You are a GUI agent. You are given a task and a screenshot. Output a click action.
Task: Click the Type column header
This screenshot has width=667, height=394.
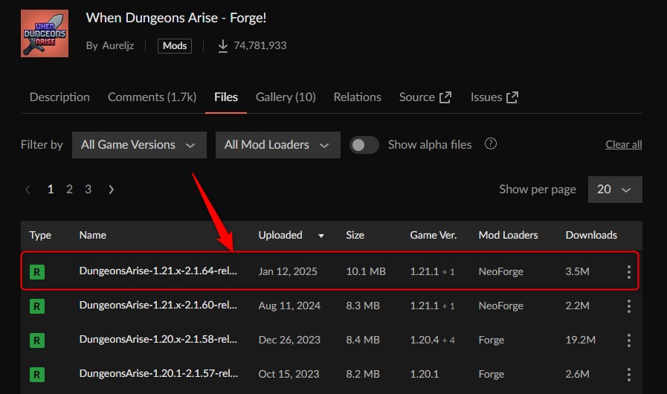tap(40, 236)
